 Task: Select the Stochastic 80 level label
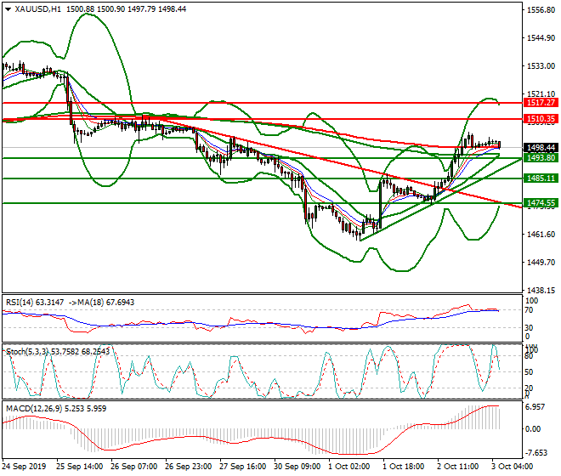(529, 356)
